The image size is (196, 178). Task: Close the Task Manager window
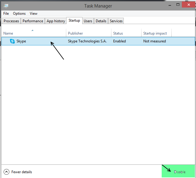189,5
